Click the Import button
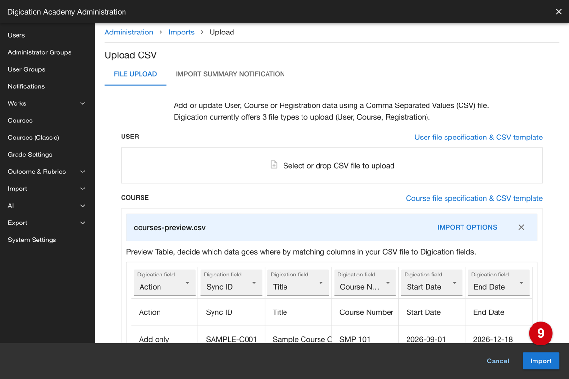The width and height of the screenshot is (569, 379). coord(541,361)
